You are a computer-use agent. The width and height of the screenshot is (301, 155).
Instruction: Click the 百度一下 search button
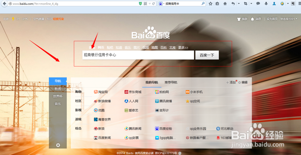[x=207, y=55]
